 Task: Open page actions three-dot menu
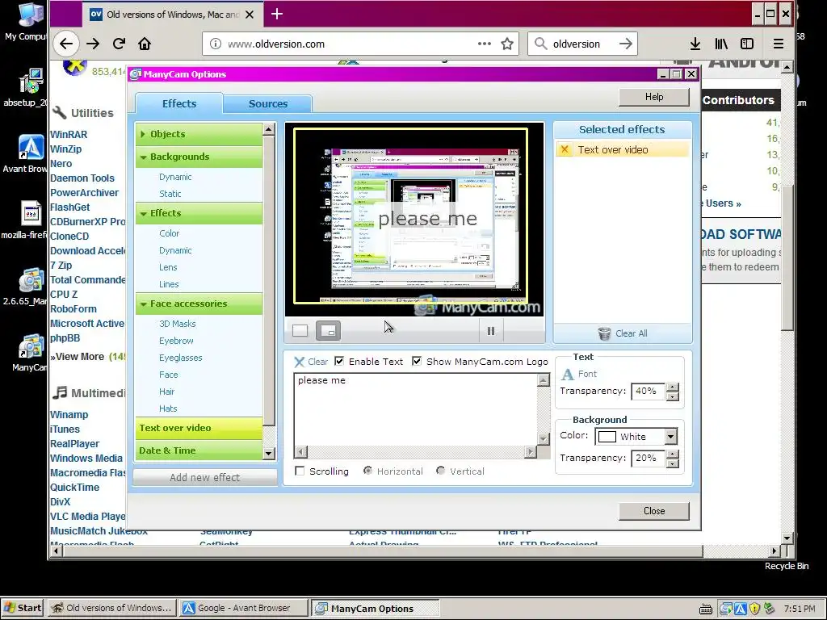(x=485, y=44)
